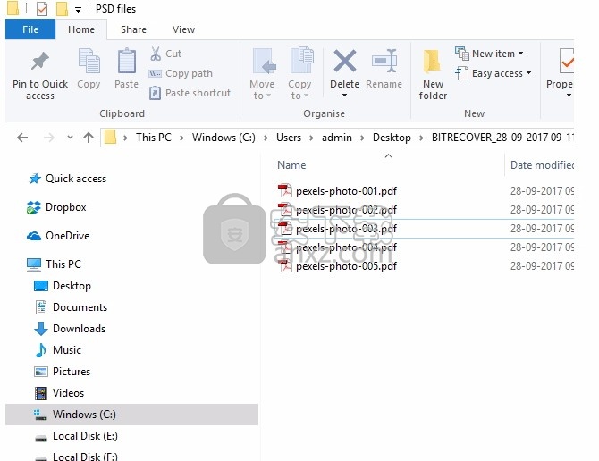This screenshot has width=599, height=461.
Task: Click Quick Access Toolbar properties icon in title bar
Action: click(42, 8)
